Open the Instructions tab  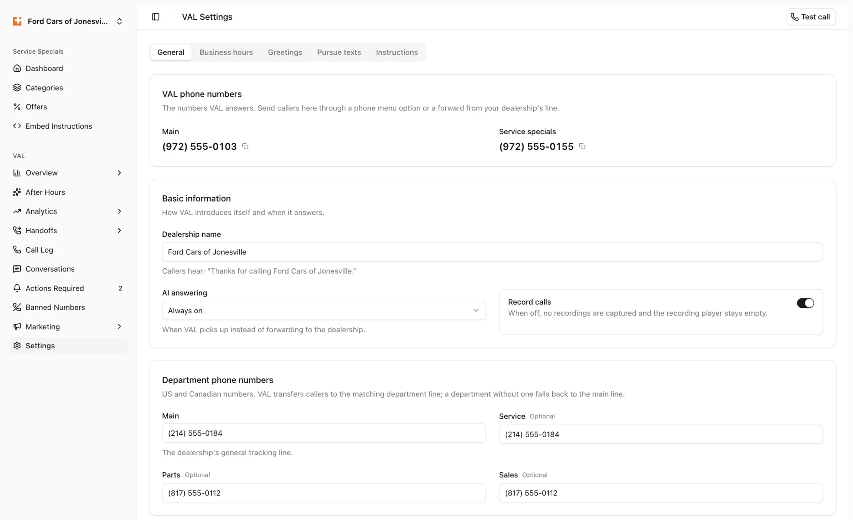pyautogui.click(x=397, y=52)
